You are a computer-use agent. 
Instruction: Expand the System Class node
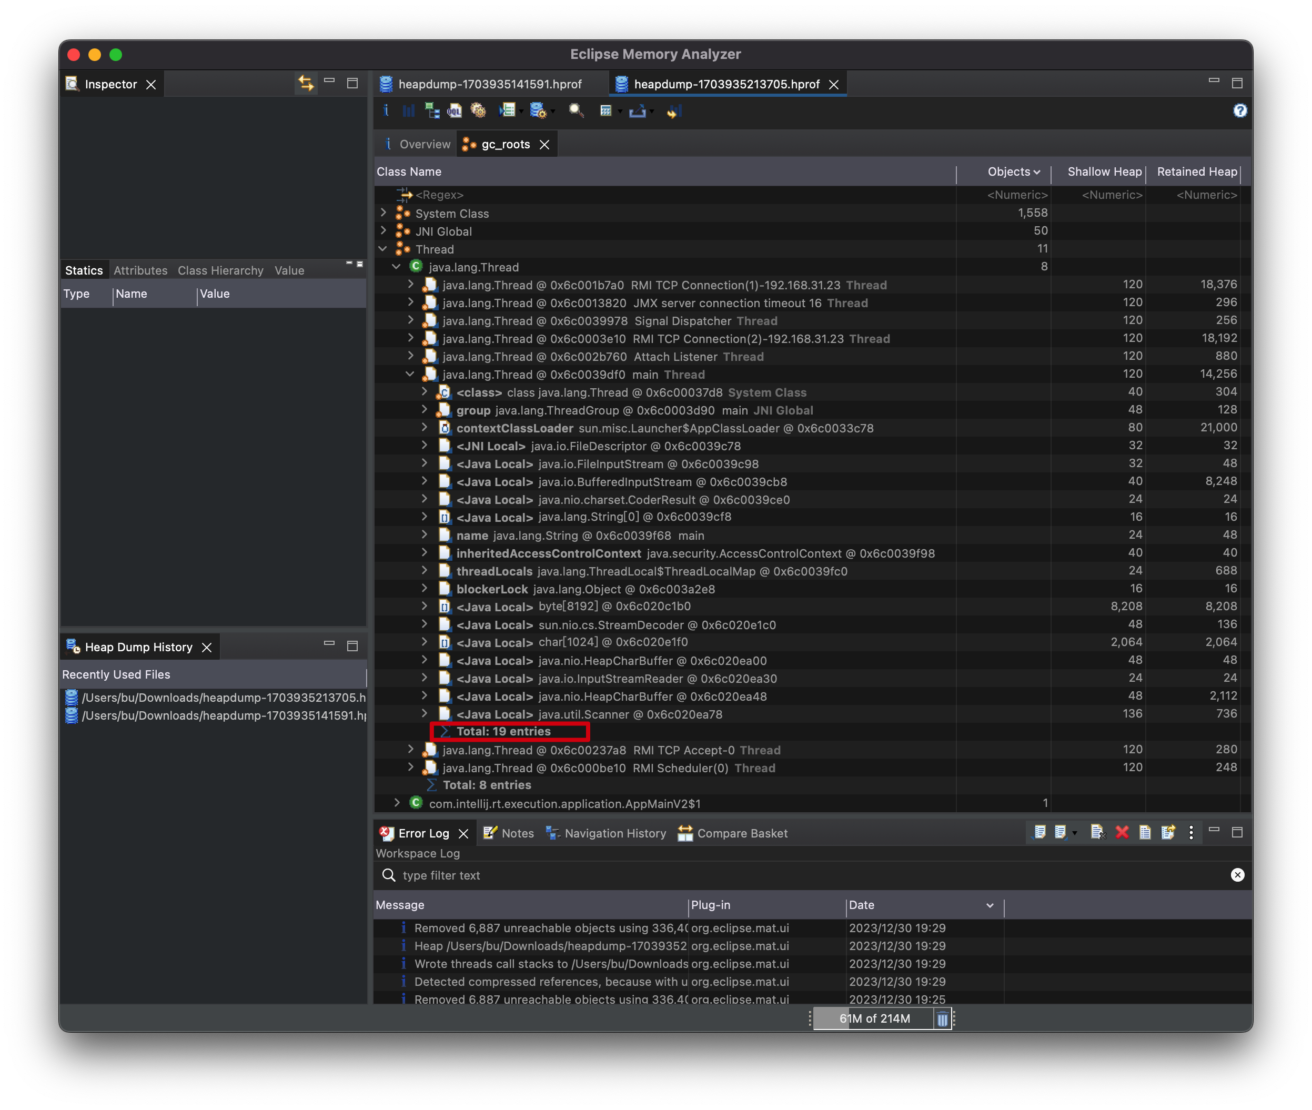(x=383, y=213)
